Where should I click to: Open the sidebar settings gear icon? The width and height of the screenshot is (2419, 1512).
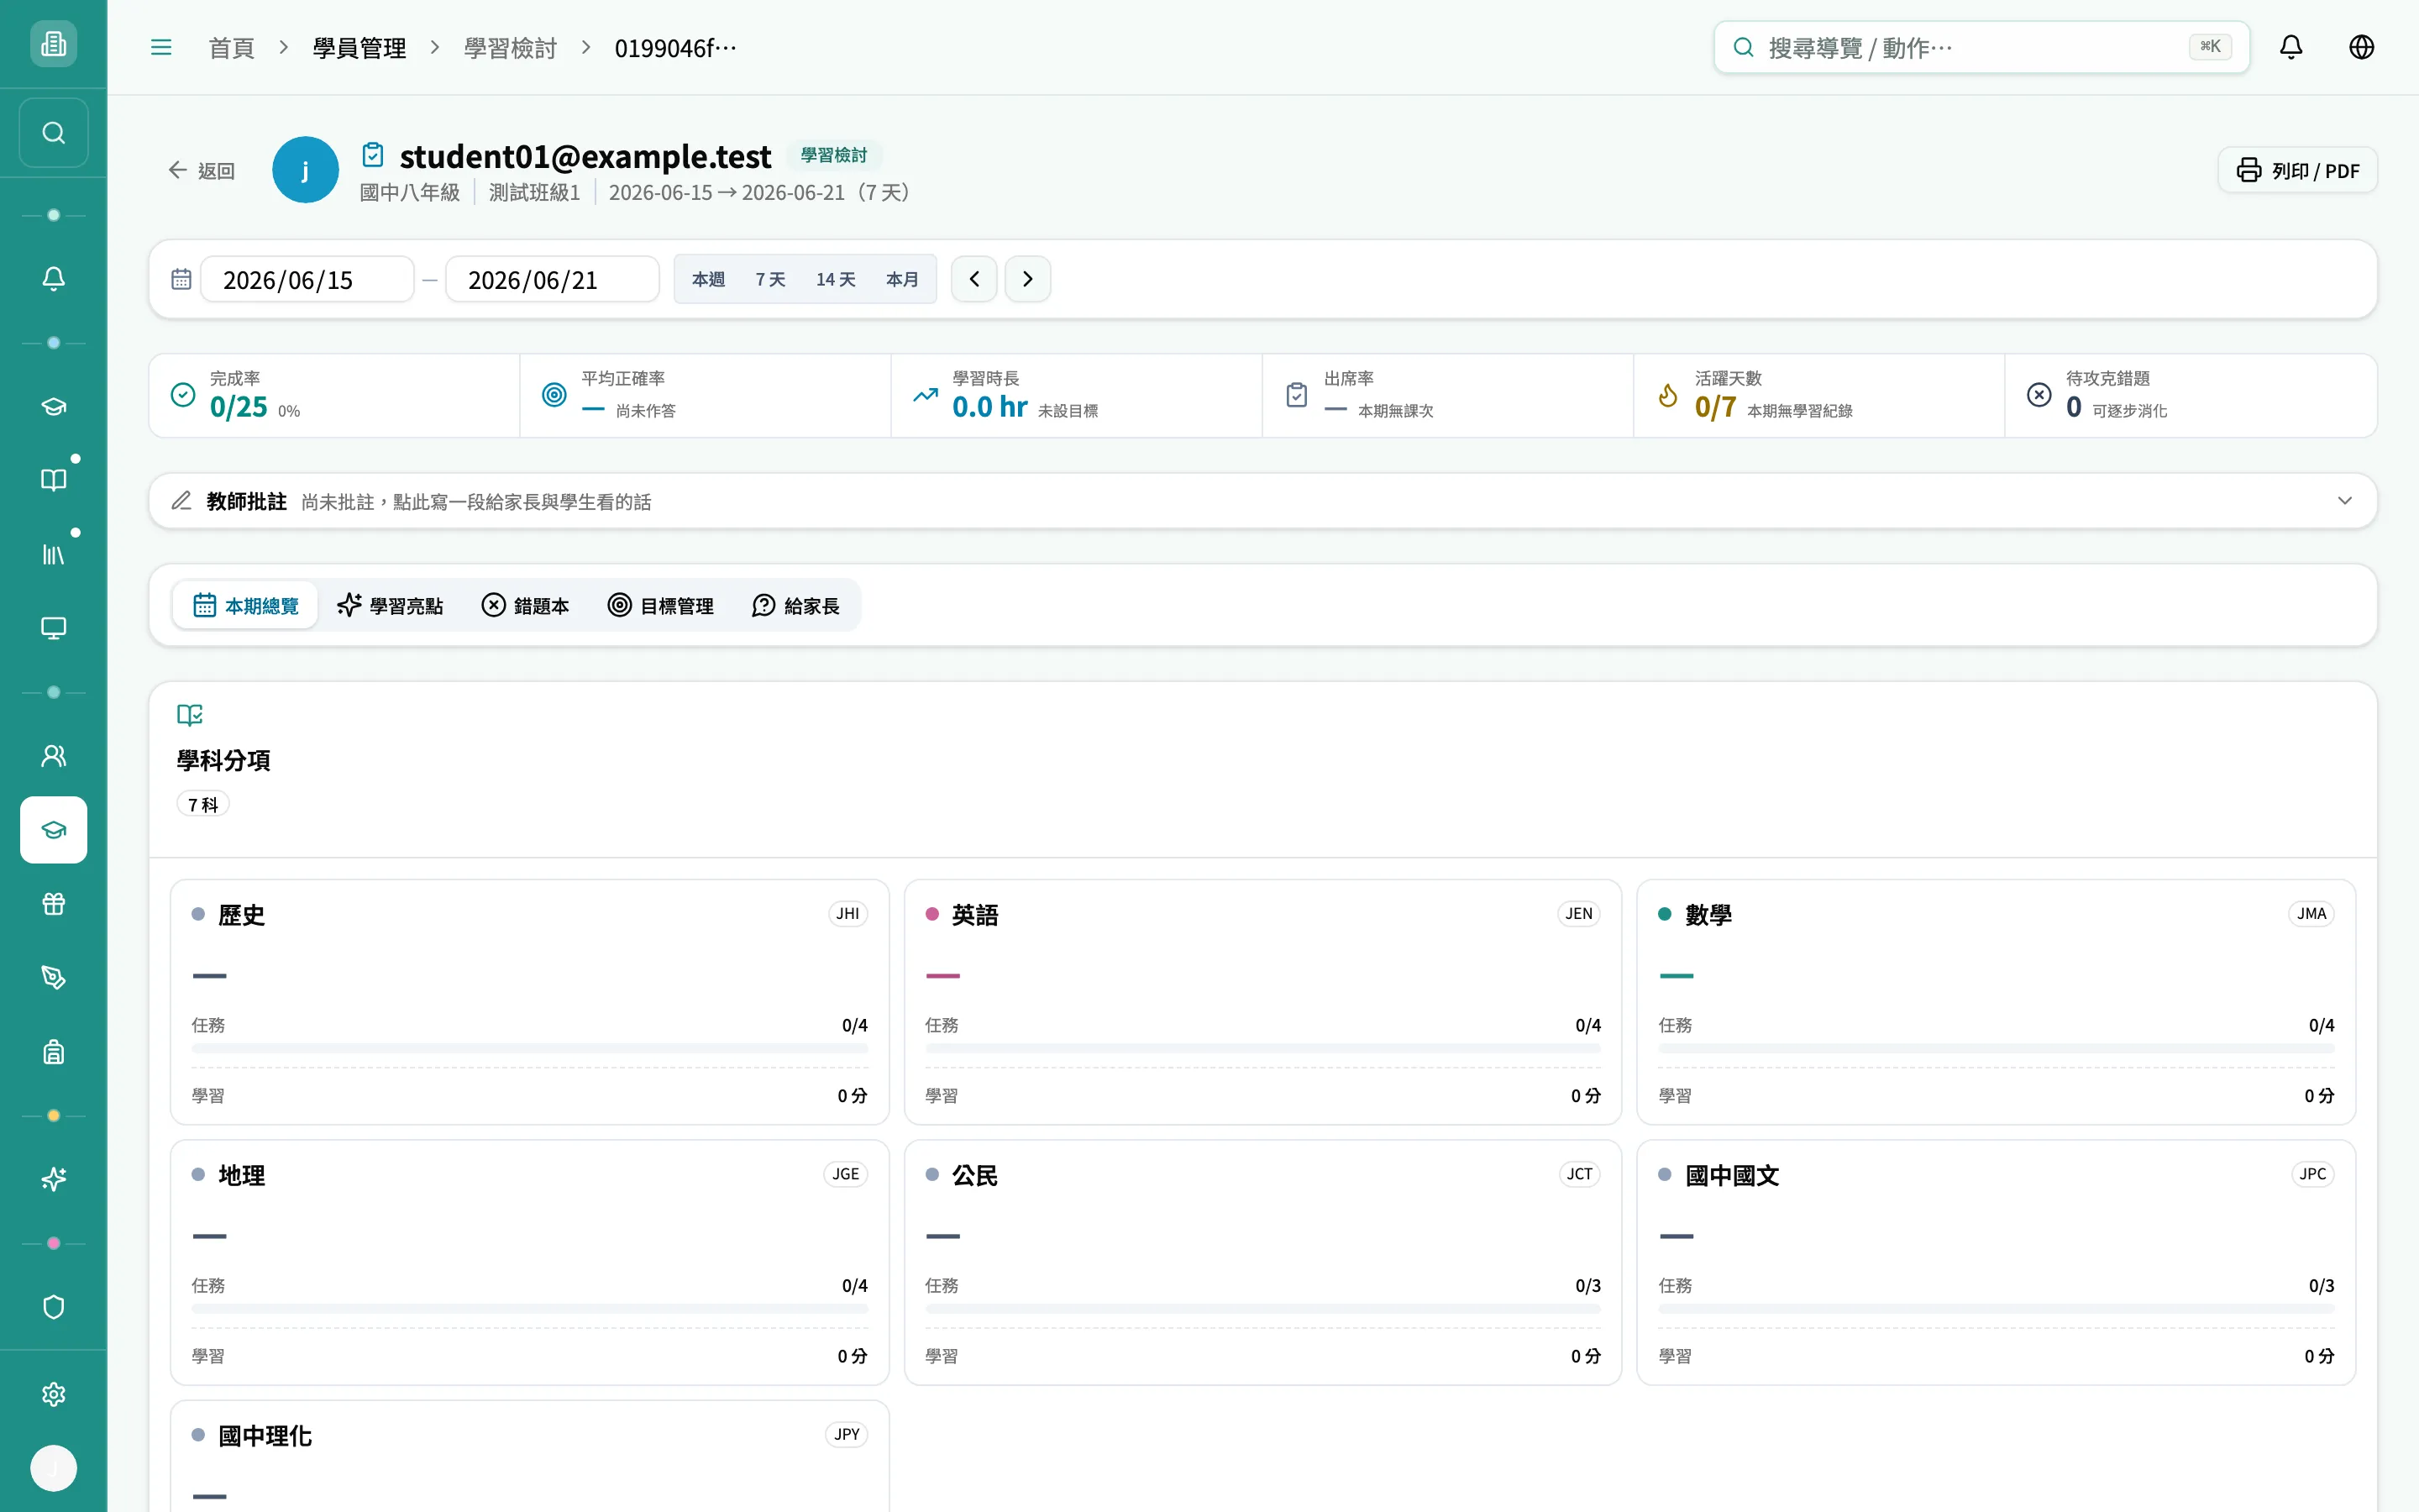click(53, 1394)
